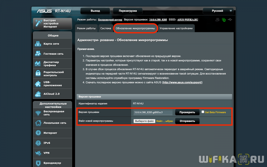Enable the Get Beta Firmware checkbox
267x167 pixels.
point(203,112)
